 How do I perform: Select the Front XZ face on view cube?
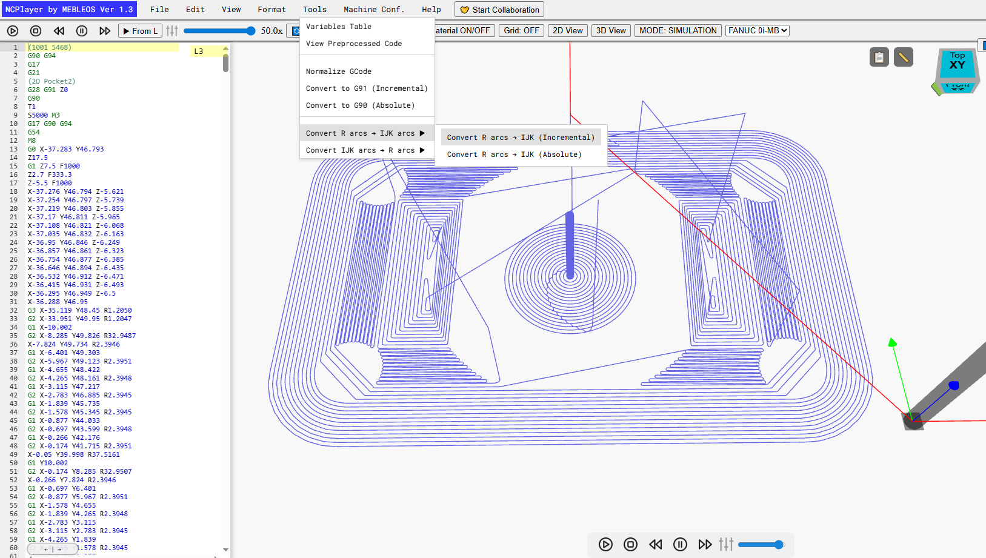[958, 87]
